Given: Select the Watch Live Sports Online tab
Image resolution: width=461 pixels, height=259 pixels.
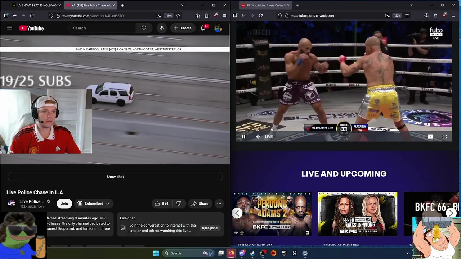Looking at the screenshot, I should 265,5.
